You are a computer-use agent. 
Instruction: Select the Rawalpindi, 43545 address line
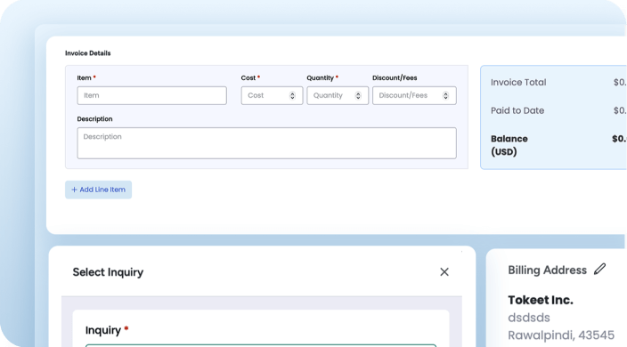point(561,335)
